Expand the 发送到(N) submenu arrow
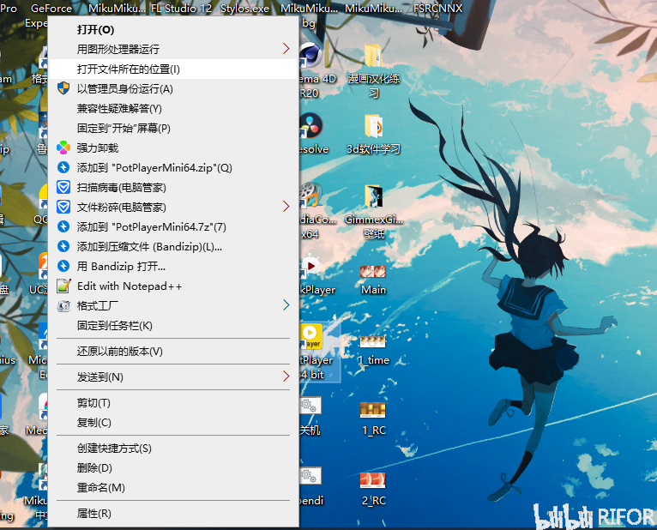Image resolution: width=657 pixels, height=530 pixels. point(286,376)
